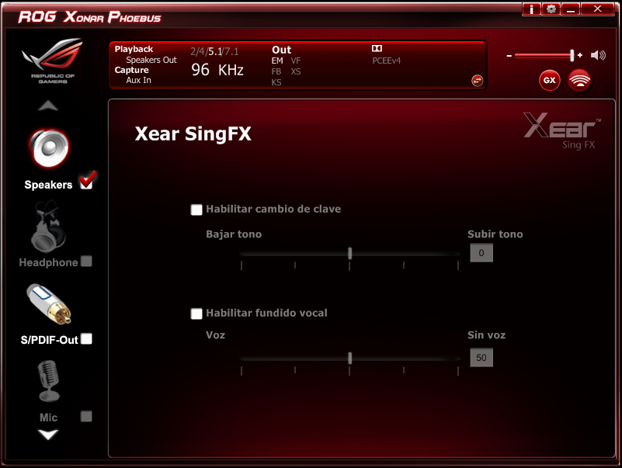This screenshot has width=622, height=468.
Task: Click the ROG Republic of Gamers logo
Action: click(x=52, y=61)
